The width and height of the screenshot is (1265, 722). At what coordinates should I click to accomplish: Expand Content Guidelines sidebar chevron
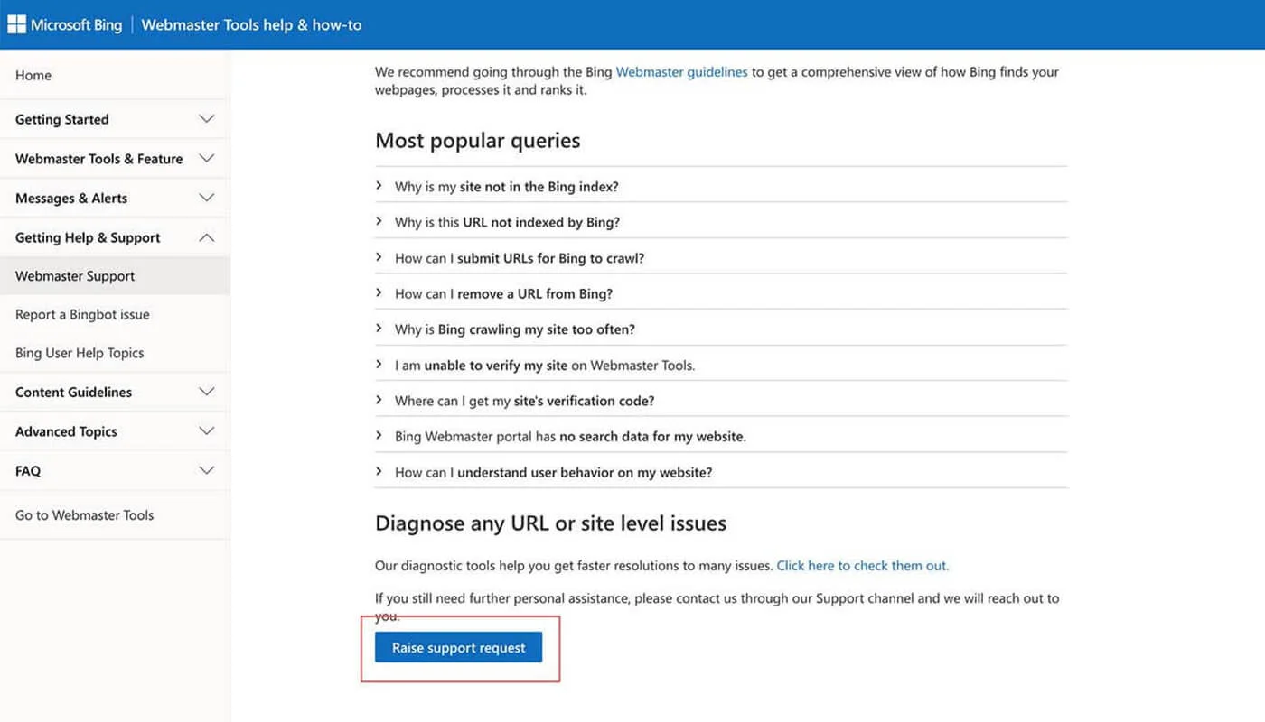coord(206,393)
